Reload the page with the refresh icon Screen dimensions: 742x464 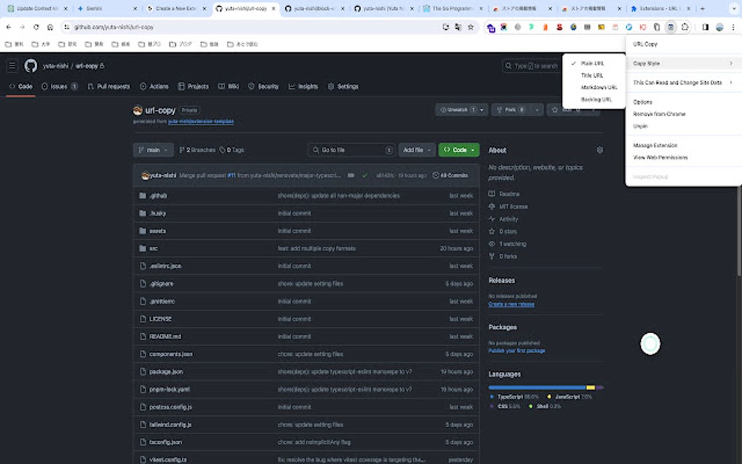click(x=36, y=26)
